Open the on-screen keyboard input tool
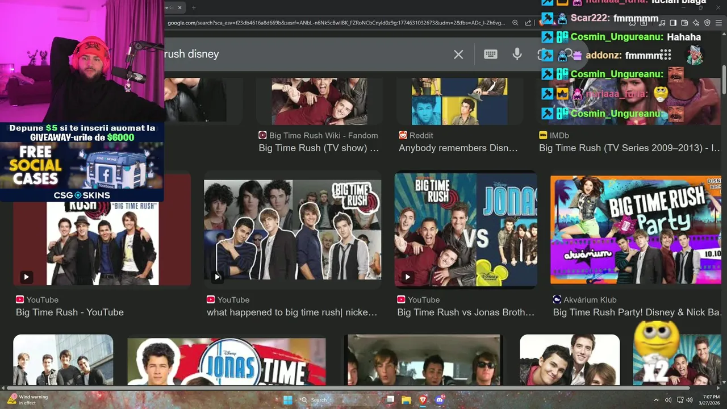Screen dimensions: 727x409 click(491, 54)
